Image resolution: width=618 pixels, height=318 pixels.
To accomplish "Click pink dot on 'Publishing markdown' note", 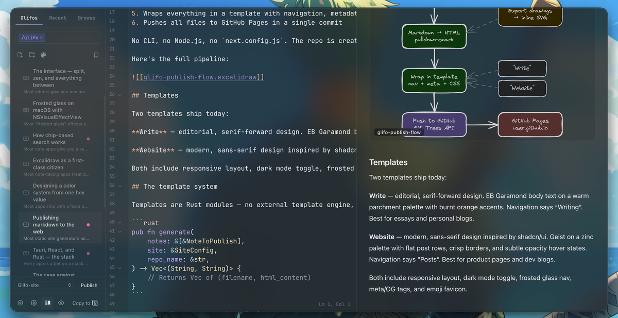I will [x=88, y=225].
